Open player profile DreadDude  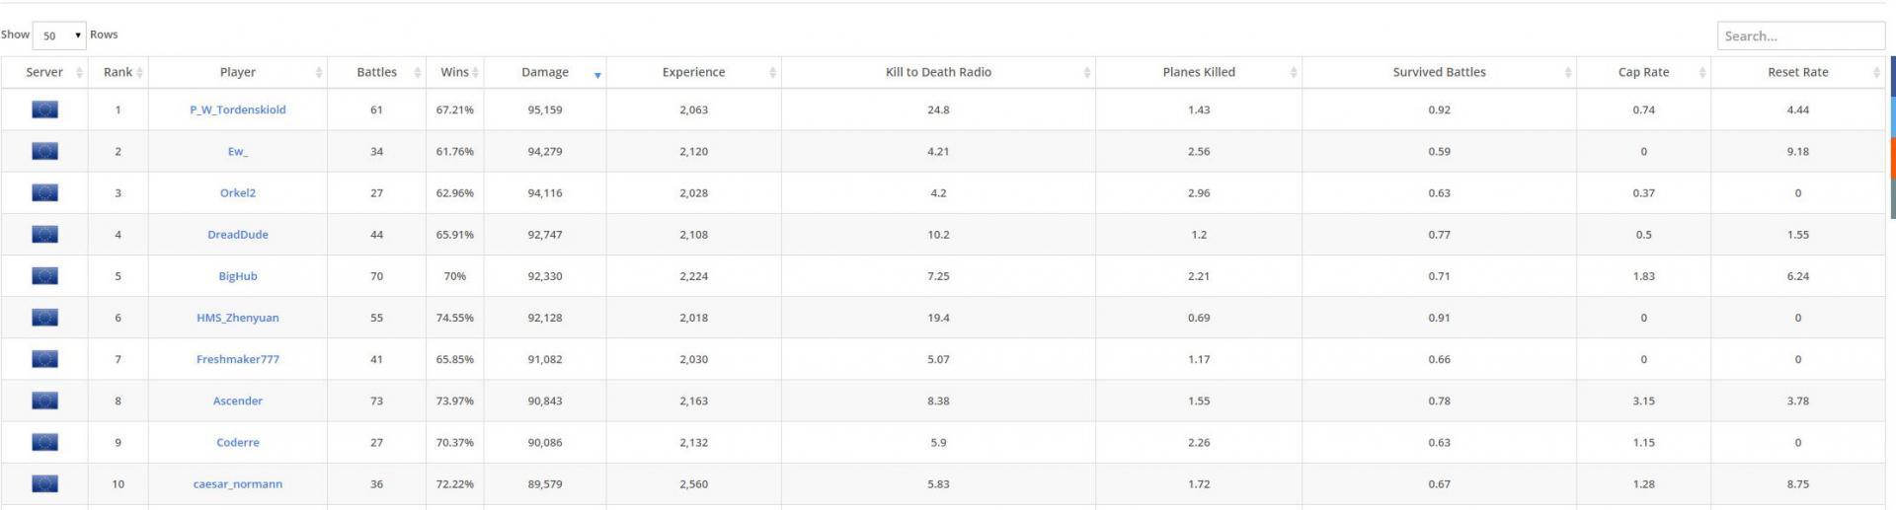(x=238, y=235)
